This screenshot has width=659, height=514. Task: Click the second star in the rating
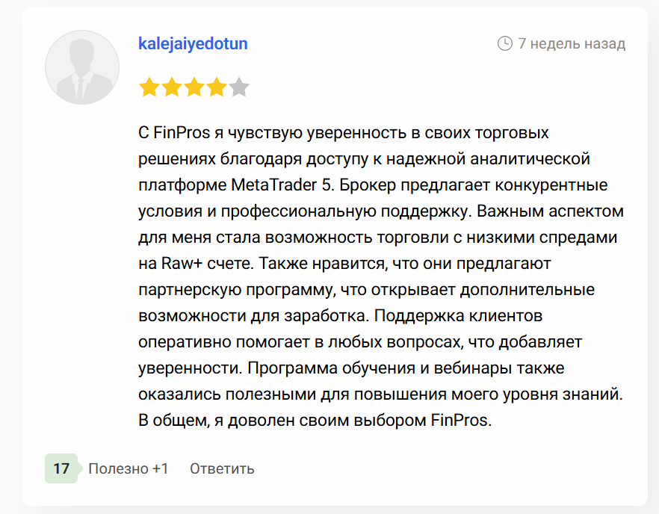(x=170, y=87)
